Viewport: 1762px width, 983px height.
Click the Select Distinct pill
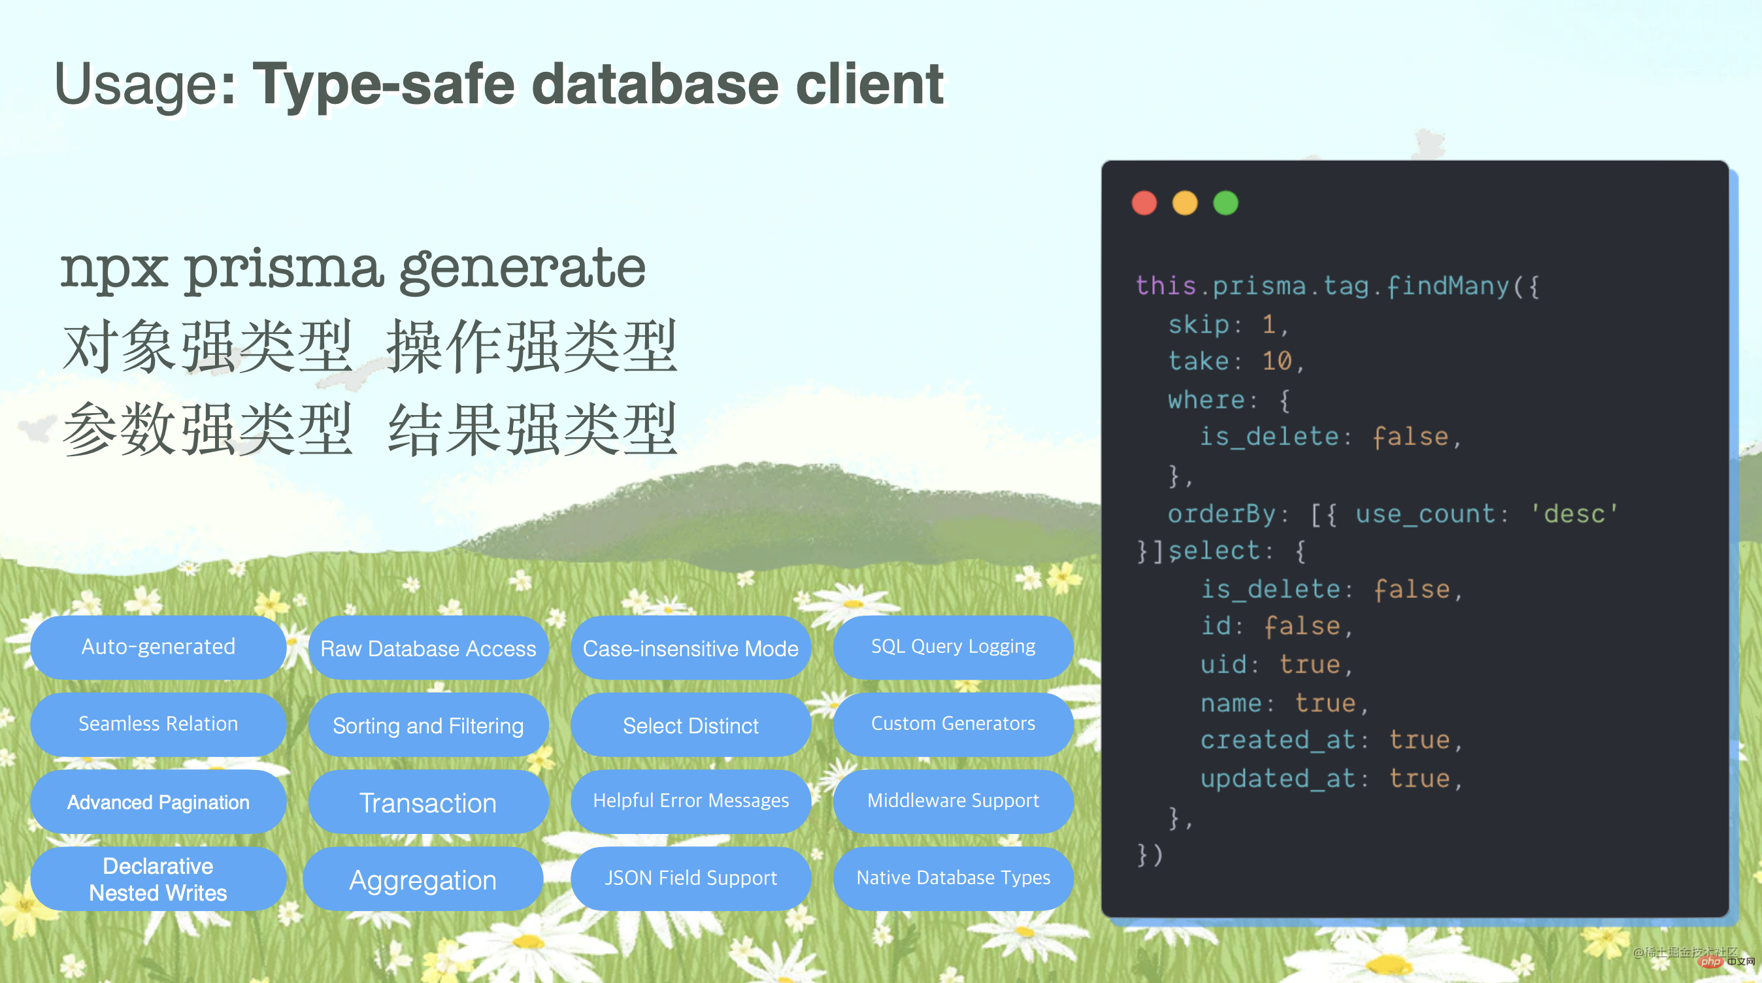690,725
